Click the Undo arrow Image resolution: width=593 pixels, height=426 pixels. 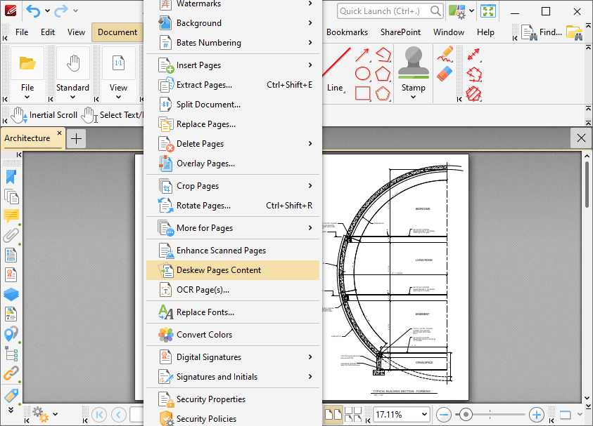click(33, 11)
